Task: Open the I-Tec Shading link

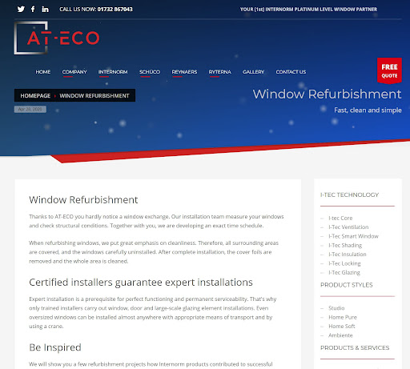Action: 345,245
